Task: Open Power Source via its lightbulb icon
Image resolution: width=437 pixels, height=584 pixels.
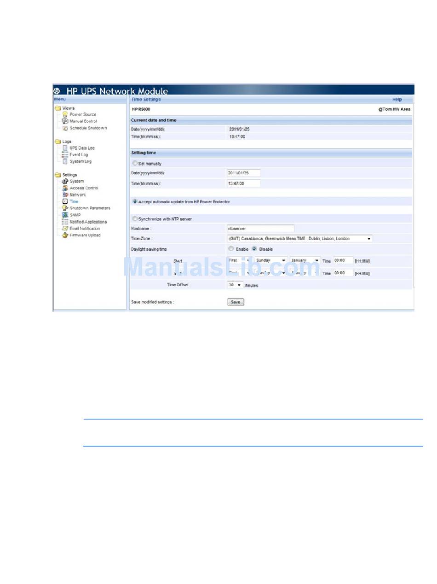Action: (65, 114)
